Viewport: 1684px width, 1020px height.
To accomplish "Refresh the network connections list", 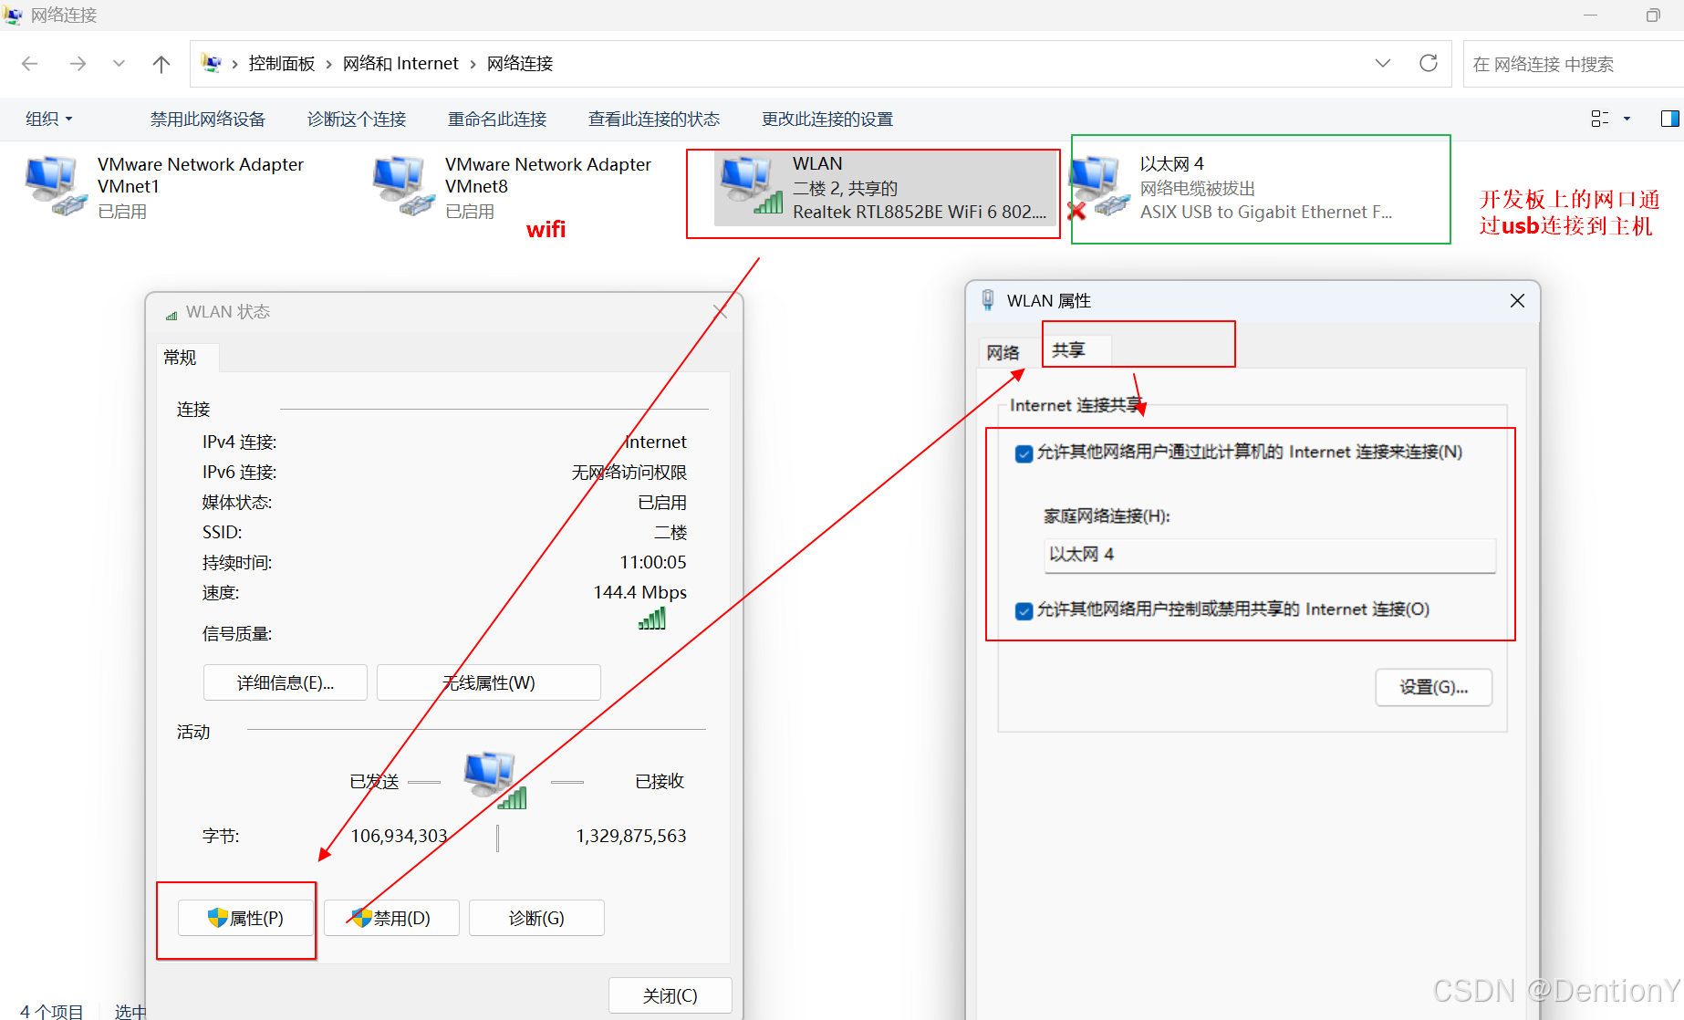I will 1428,63.
